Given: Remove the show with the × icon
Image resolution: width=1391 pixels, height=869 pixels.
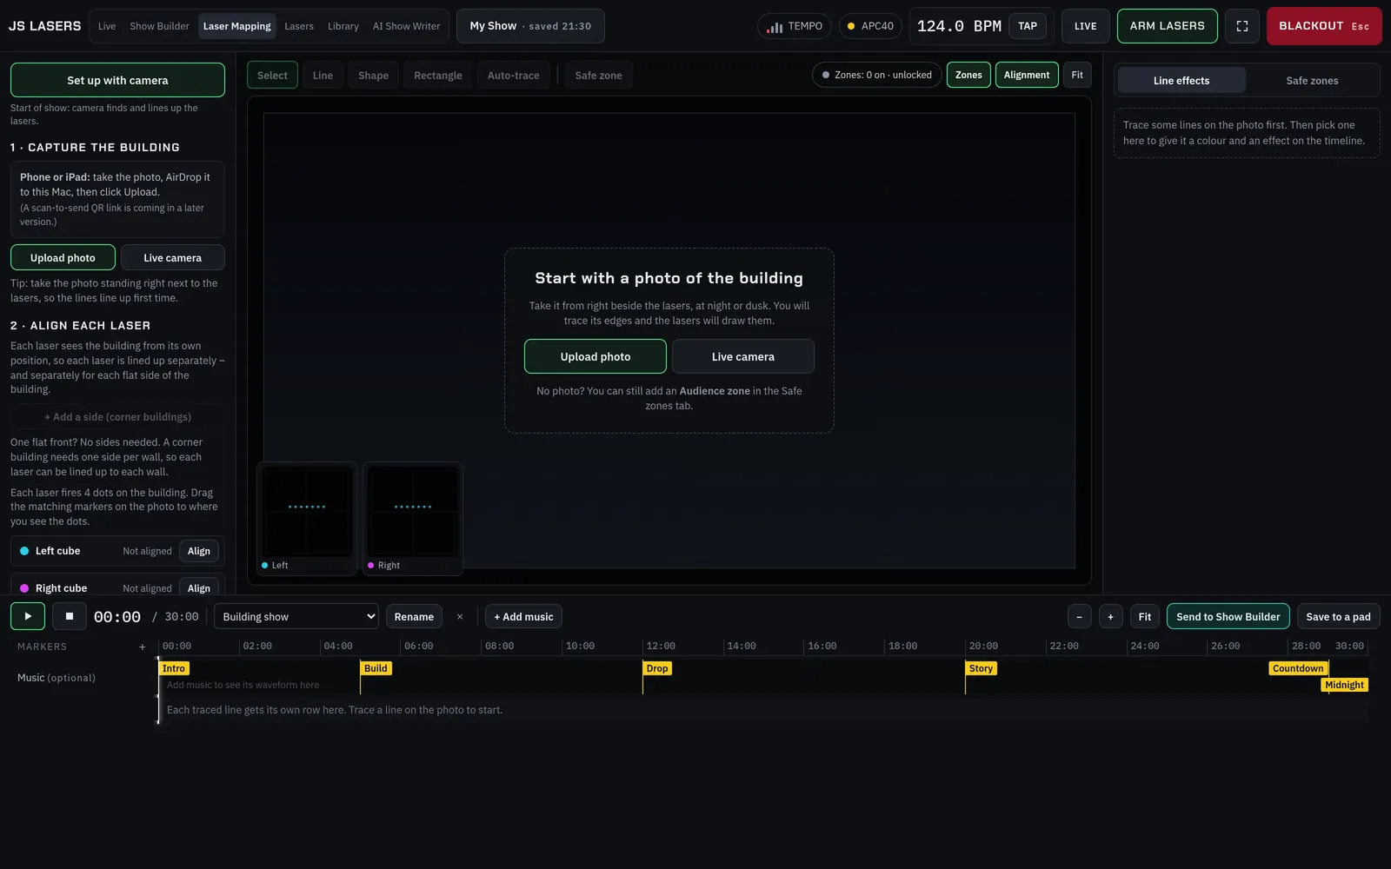Looking at the screenshot, I should click(460, 617).
